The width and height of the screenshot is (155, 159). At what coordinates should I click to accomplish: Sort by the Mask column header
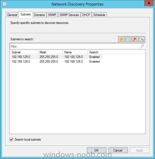click(x=50, y=52)
